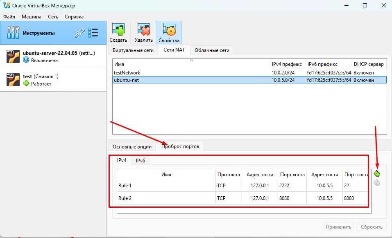The height and width of the screenshot is (238, 392).
Task: Open the Основные опции tab
Action: pos(132,147)
